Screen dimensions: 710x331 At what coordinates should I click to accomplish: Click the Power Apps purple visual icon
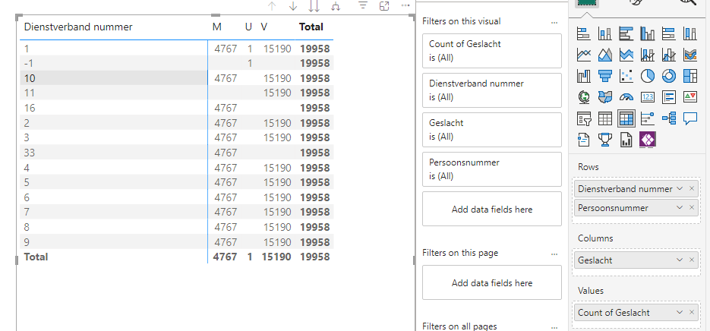point(648,140)
